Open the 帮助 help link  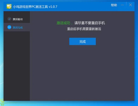[x=114, y=5]
